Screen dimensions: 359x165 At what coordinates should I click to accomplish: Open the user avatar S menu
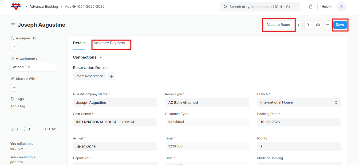[341, 7]
